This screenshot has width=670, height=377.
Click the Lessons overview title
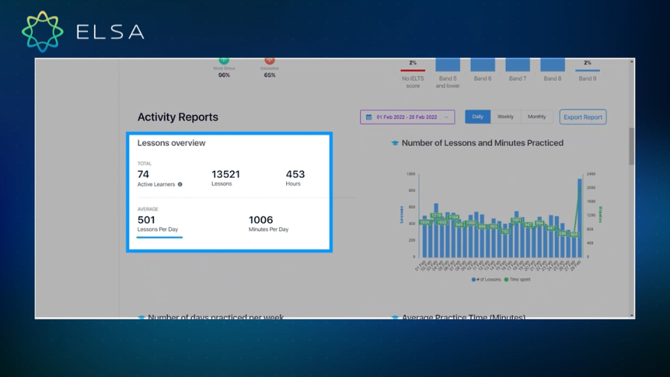coord(172,143)
